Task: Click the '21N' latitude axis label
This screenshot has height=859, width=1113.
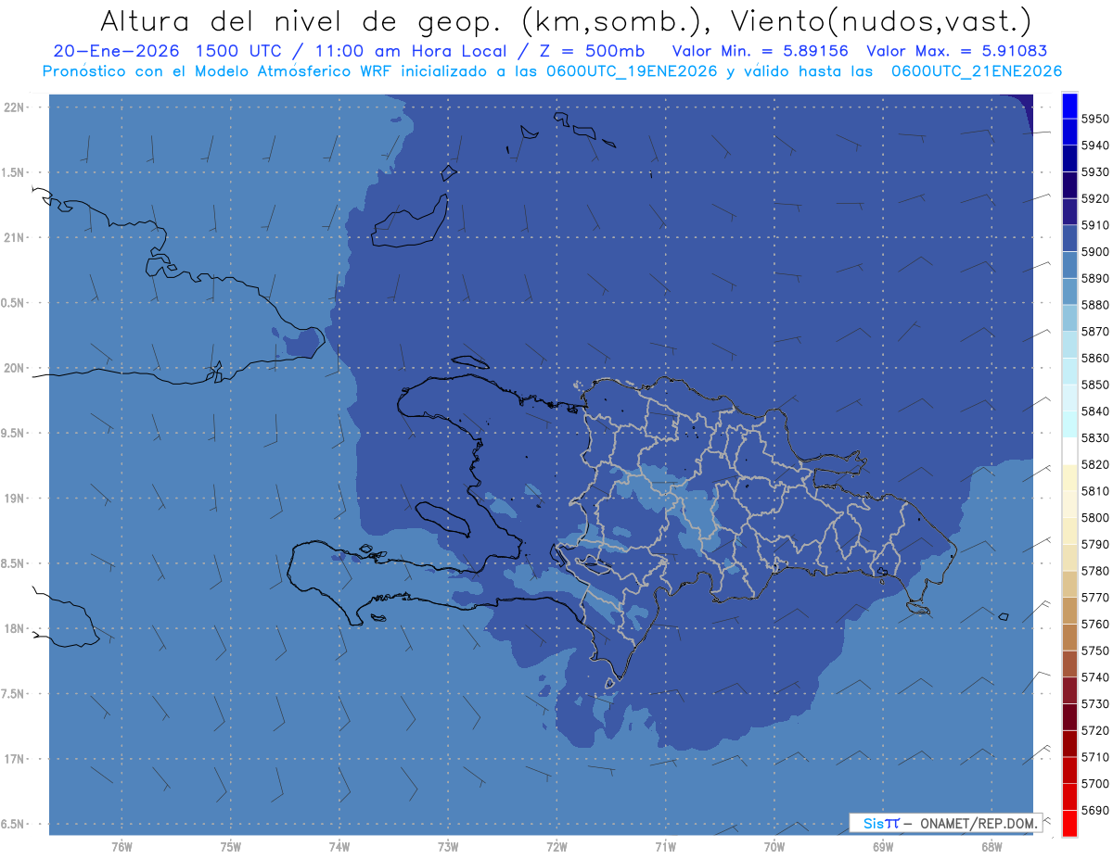Action: coord(14,237)
